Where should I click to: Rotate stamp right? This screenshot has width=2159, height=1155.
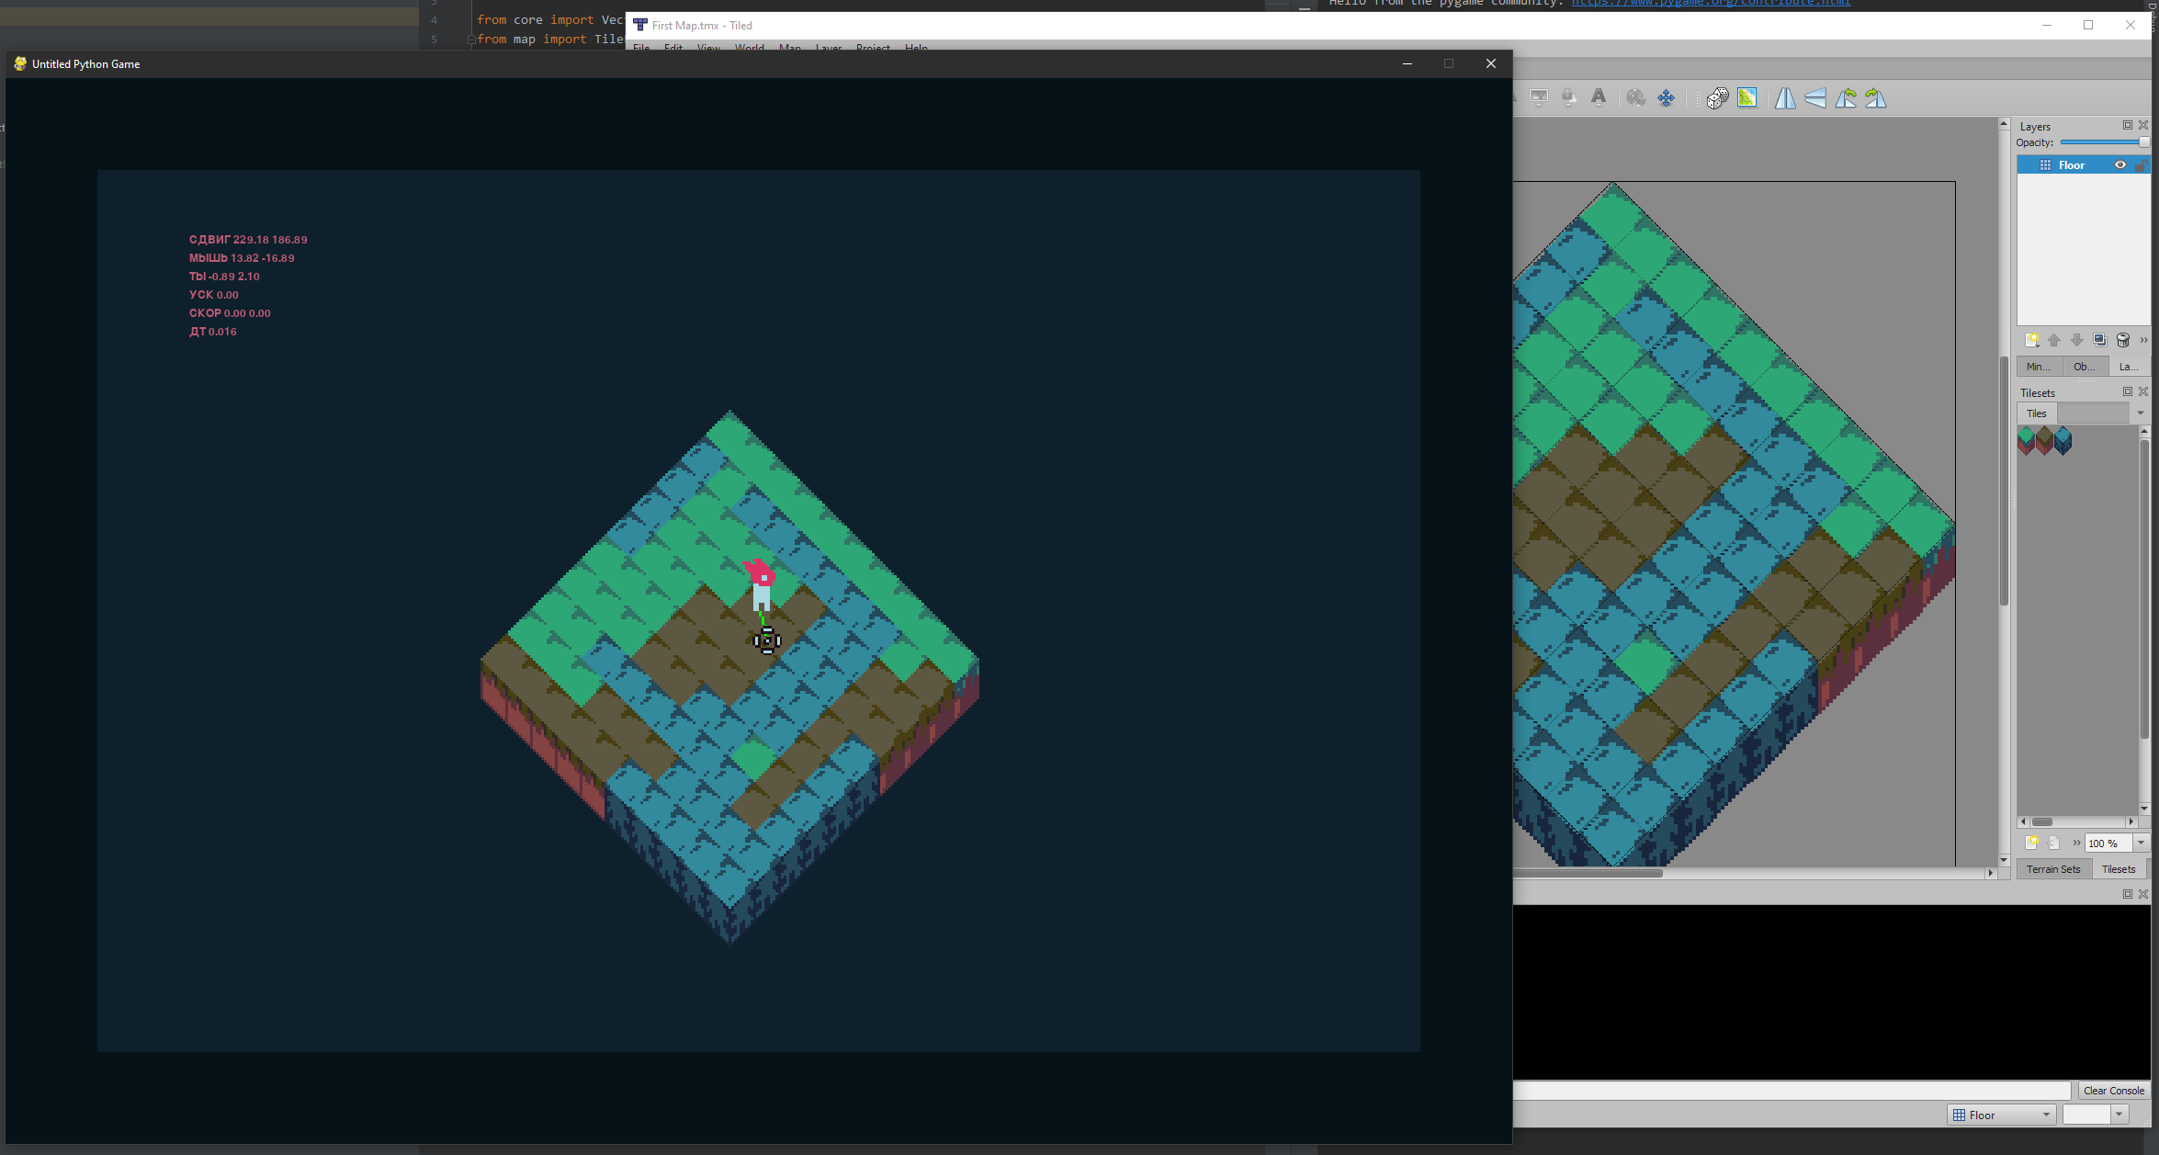click(1876, 98)
